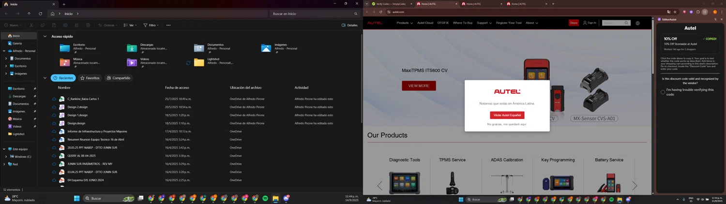The width and height of the screenshot is (726, 204).
Task: Click Autel Cloud in the site menu
Action: [425, 23]
